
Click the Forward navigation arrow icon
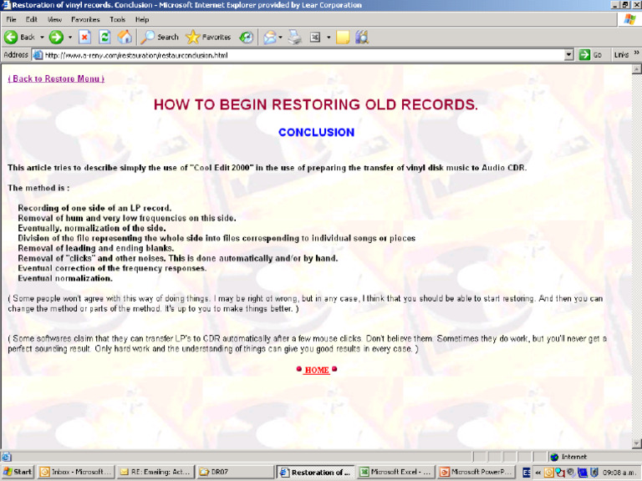tap(55, 37)
